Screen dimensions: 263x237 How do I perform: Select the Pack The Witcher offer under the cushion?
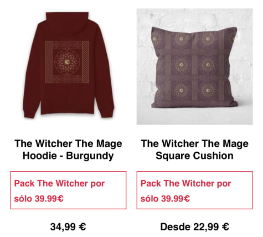point(194,190)
